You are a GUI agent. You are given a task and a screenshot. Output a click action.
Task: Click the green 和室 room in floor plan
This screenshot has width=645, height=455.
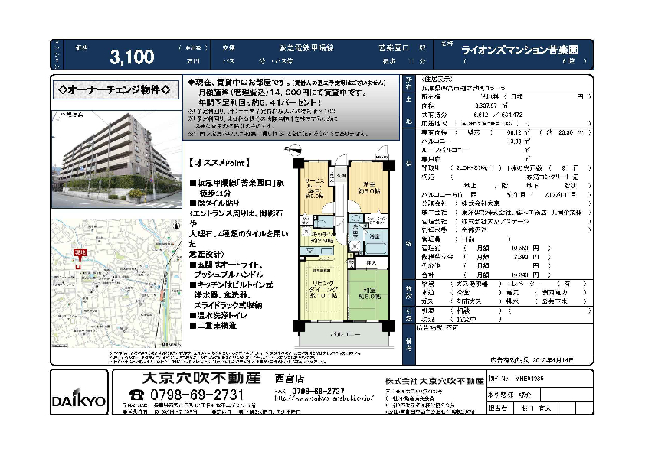(x=367, y=296)
